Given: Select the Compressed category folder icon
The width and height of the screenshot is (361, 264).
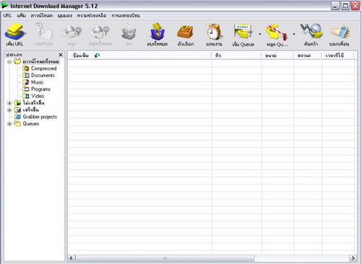Looking at the screenshot, I should 26,69.
